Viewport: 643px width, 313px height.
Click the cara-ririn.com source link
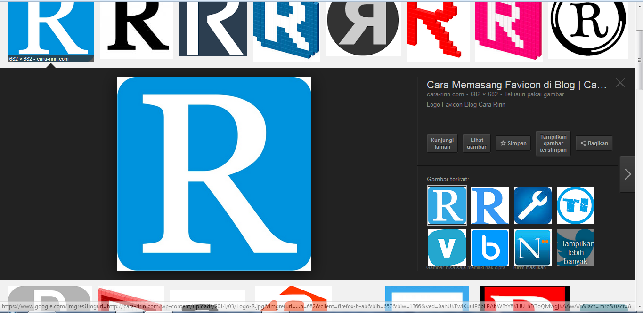point(446,94)
